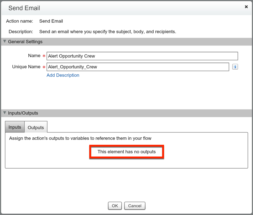The image size is (253, 215).
Task: Collapse the Inputs/Outputs section
Action: (x=4, y=113)
